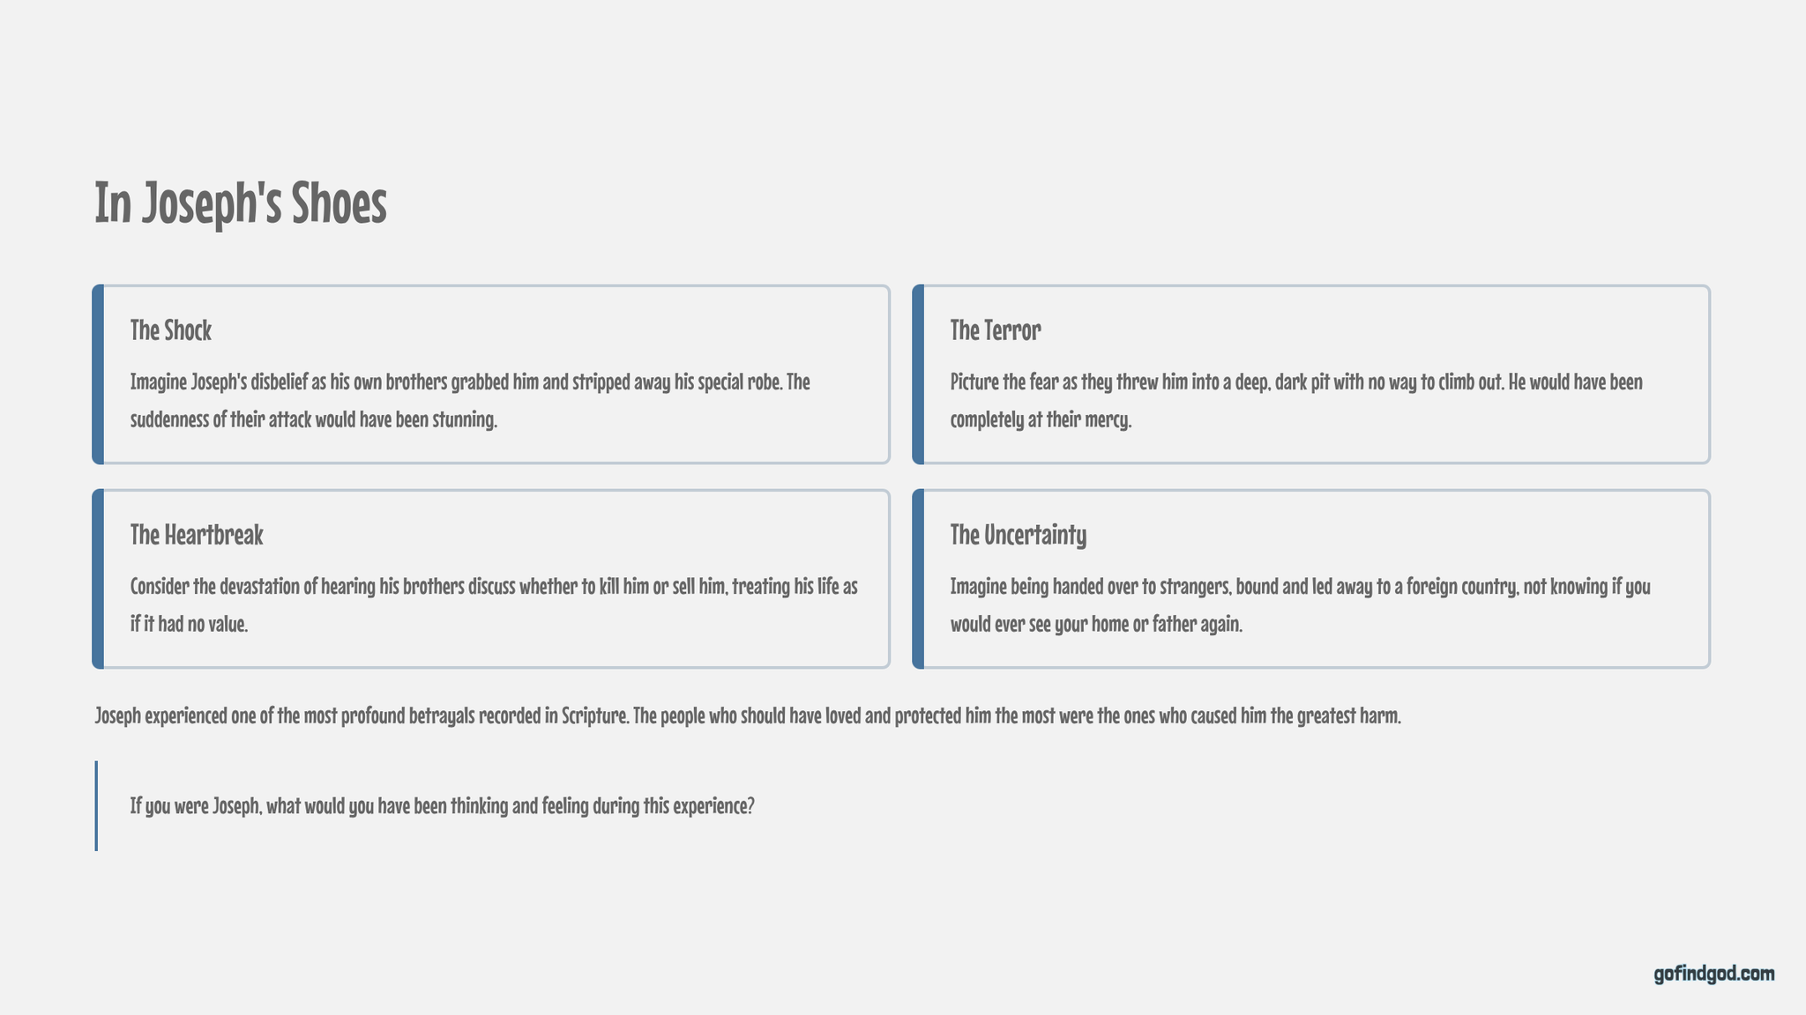Click the Uncertainty text about strangers
The image size is (1806, 1015).
(1300, 587)
